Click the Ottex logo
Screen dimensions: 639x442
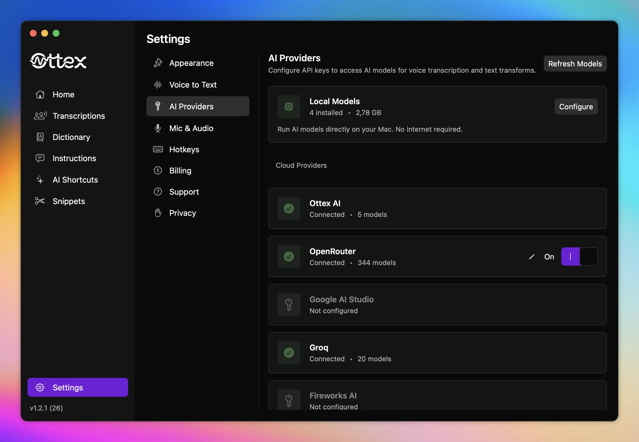pyautogui.click(x=58, y=61)
